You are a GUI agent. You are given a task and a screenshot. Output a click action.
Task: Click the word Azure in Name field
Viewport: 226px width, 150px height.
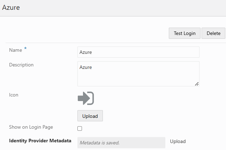click(86, 52)
